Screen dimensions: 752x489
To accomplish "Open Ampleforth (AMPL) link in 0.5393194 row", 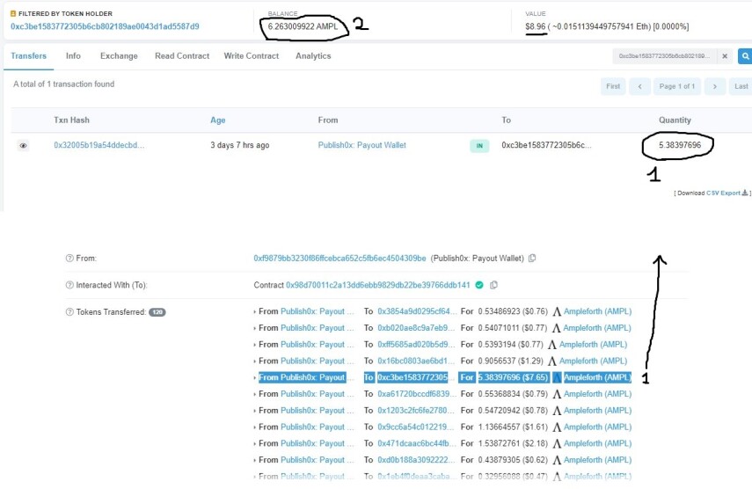I will coord(594,344).
